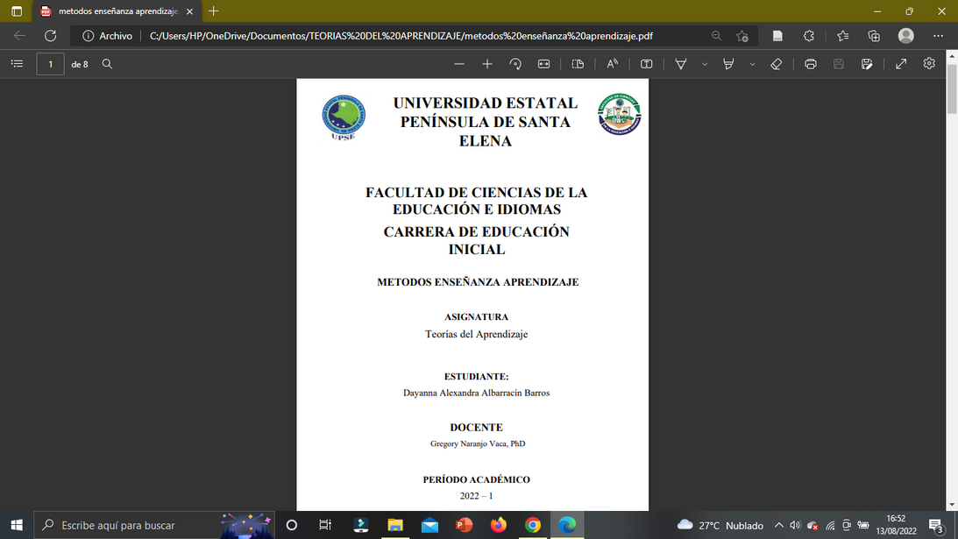Viewport: 958px width, 539px height.
Task: Open the Mail app from taskbar
Action: (429, 525)
